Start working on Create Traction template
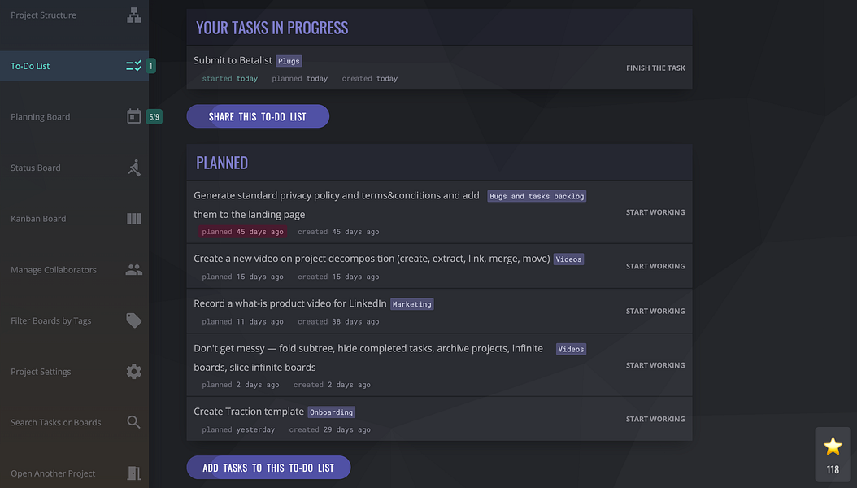 [655, 419]
